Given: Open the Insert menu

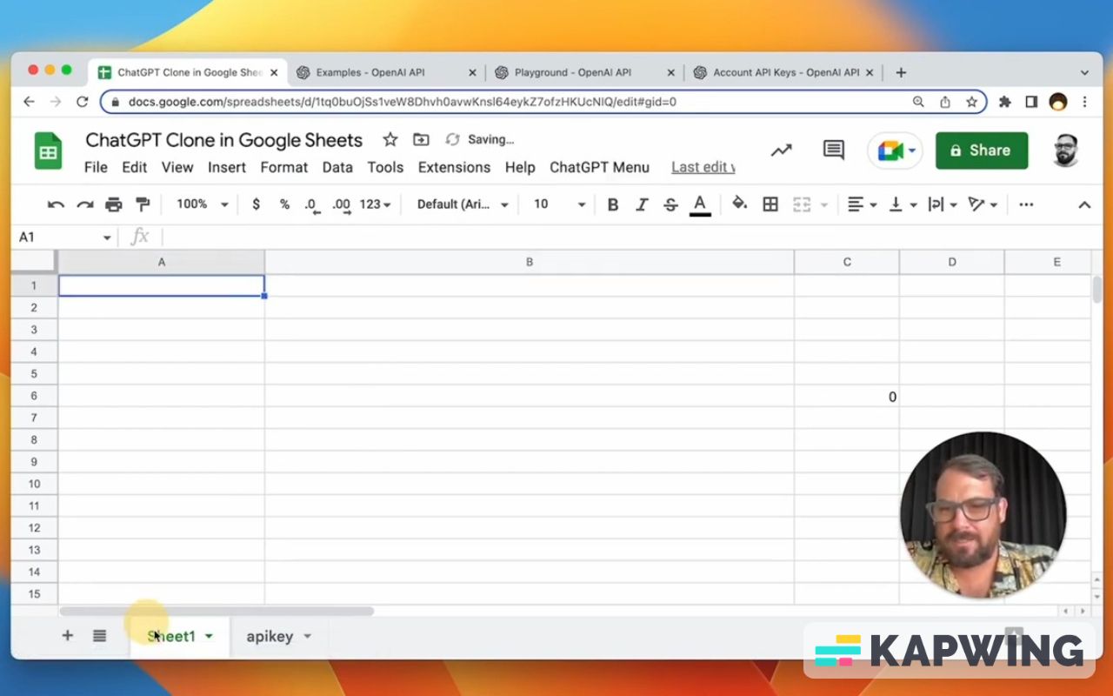Looking at the screenshot, I should (227, 167).
